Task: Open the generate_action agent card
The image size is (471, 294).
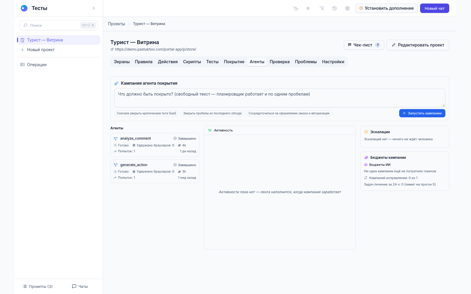Action: pos(155,171)
